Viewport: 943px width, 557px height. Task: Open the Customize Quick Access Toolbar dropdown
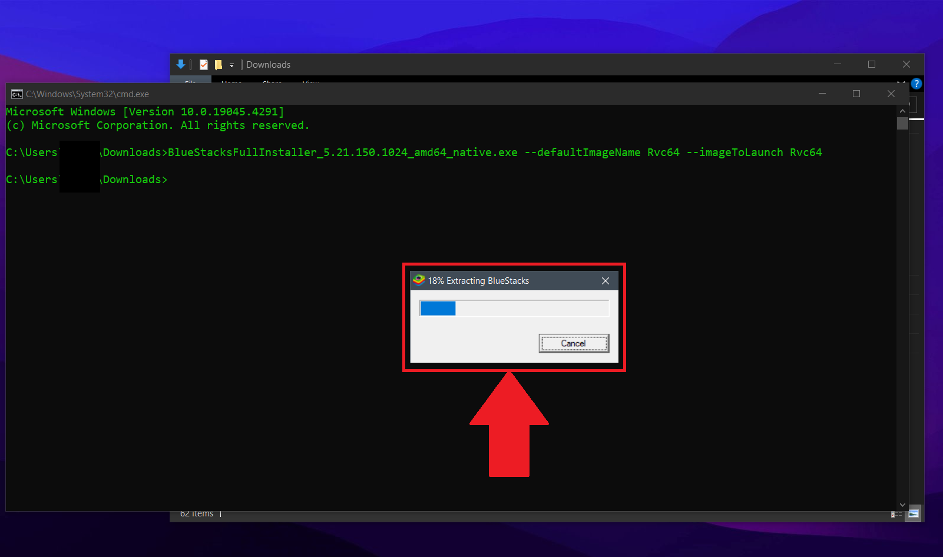[231, 65]
